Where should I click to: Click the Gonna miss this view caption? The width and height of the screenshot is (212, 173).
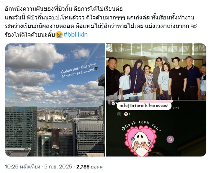(78, 70)
